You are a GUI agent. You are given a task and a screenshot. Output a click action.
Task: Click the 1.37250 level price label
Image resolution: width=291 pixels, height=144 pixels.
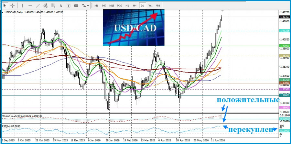tap(285, 80)
